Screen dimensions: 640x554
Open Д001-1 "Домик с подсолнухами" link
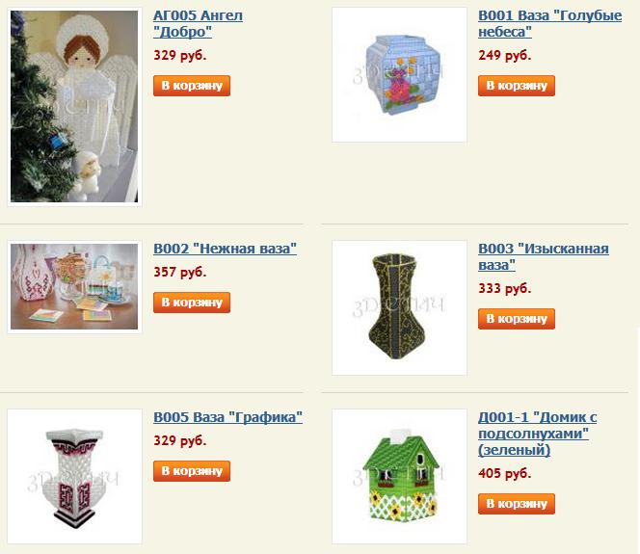click(x=537, y=434)
